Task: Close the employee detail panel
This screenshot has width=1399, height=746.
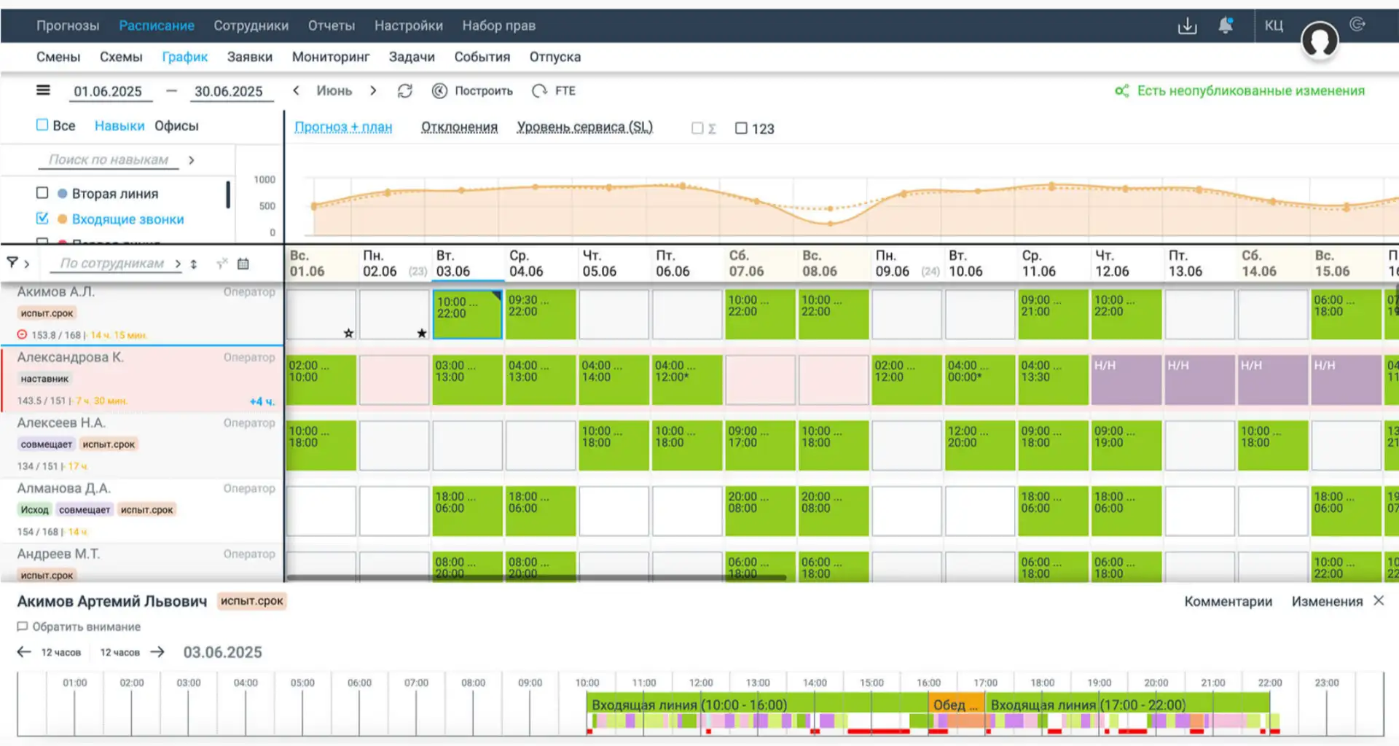Action: pyautogui.click(x=1379, y=600)
